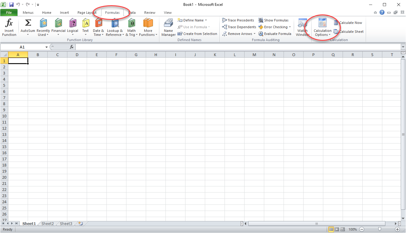This screenshot has width=406, height=233.
Task: Open the File tab
Action: [x=9, y=13]
